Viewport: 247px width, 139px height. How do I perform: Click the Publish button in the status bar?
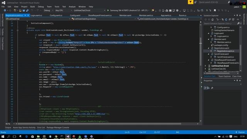(240, 132)
